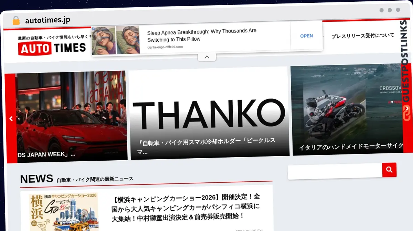Click OPEN on the sleep apnea ad
This screenshot has height=231, width=413.
pos(306,36)
